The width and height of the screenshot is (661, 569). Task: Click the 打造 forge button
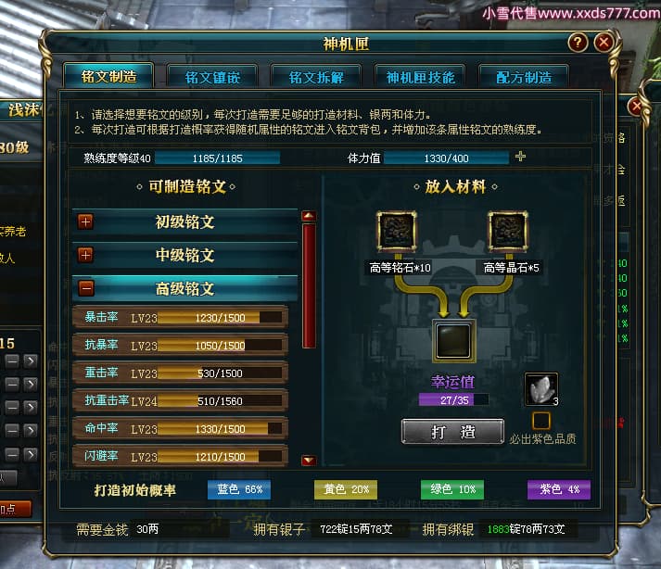pyautogui.click(x=452, y=432)
